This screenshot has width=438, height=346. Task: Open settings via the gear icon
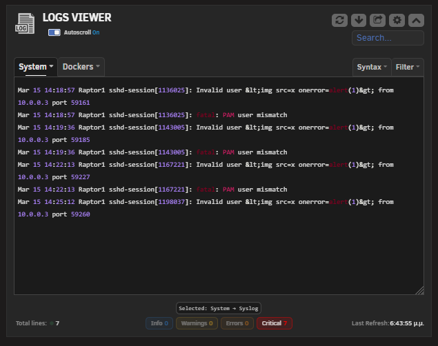(397, 21)
